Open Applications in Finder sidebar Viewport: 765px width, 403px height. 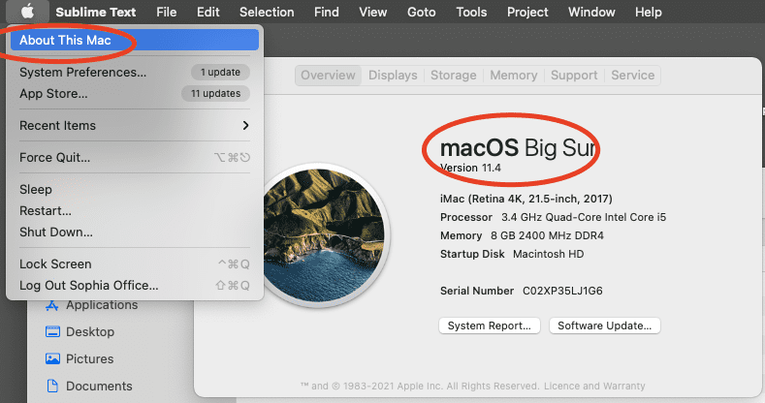(x=102, y=305)
